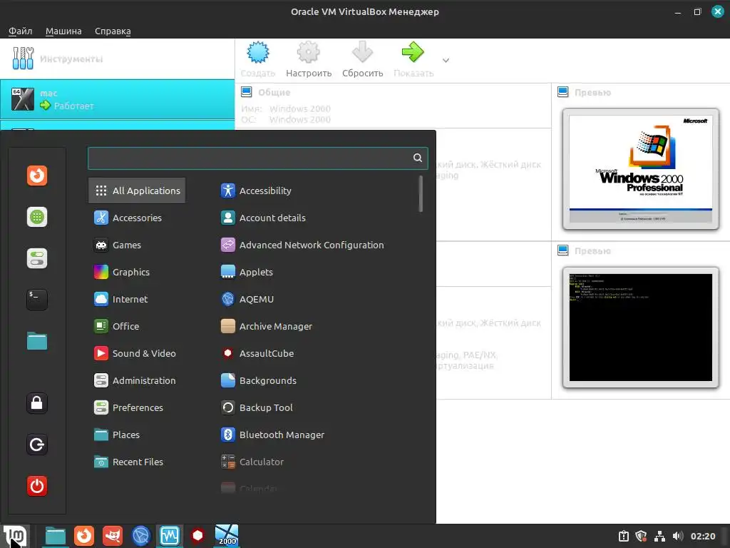The width and height of the screenshot is (730, 548).
Task: Click the network tray icon
Action: point(659,537)
